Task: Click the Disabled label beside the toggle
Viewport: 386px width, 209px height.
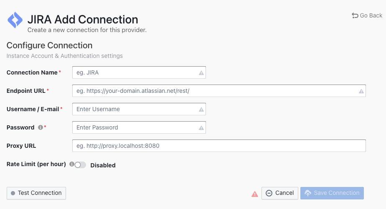Action: coord(103,165)
